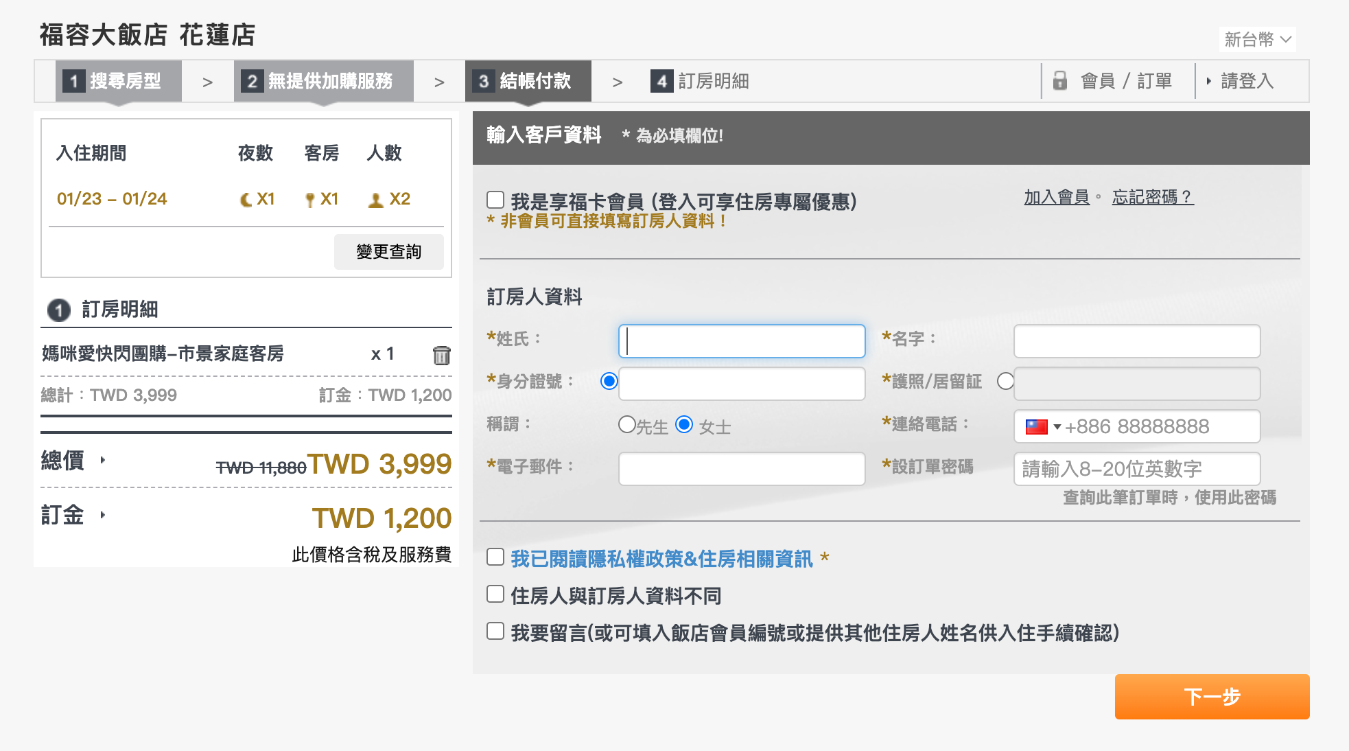This screenshot has height=751, width=1349.
Task: Tick the privacy policy agreement checkbox
Action: tap(495, 557)
